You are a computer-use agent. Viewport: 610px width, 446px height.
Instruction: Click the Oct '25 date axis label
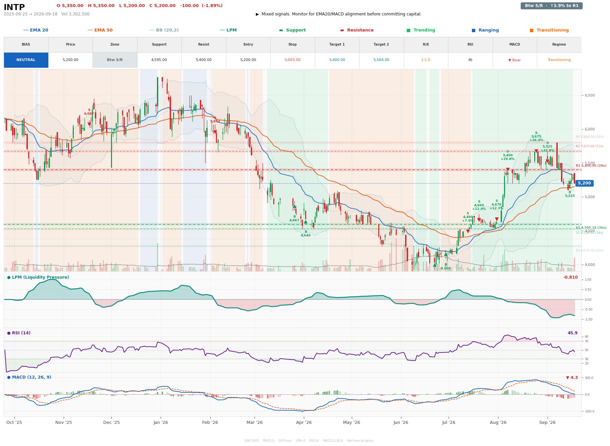(14, 423)
